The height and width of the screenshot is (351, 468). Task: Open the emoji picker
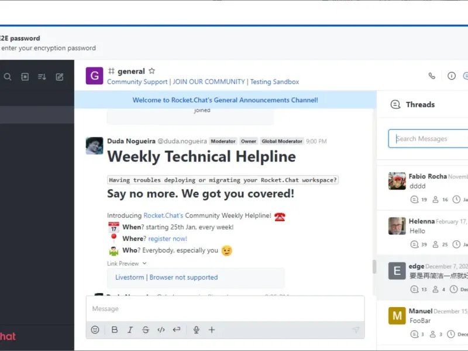pyautogui.click(x=95, y=330)
